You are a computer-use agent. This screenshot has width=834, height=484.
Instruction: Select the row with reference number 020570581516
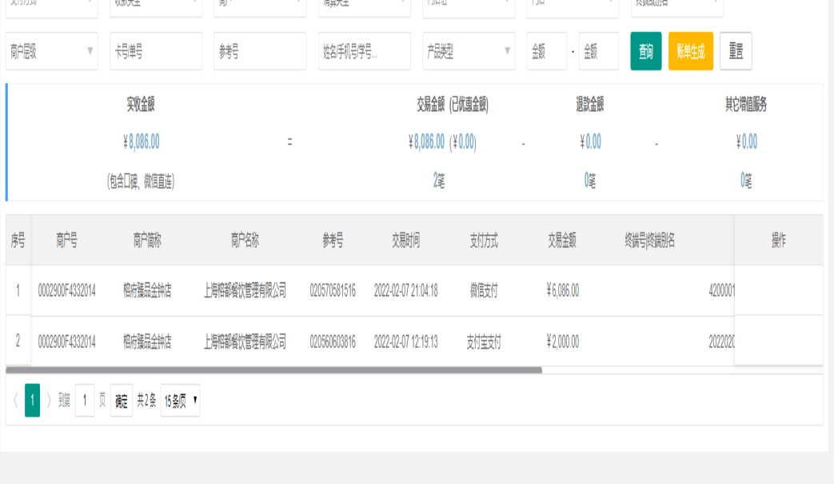pos(333,290)
